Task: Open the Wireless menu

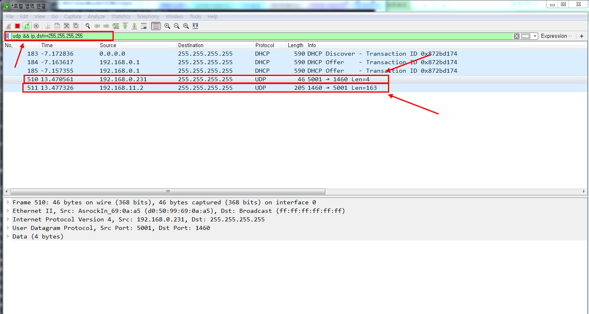Action: coord(174,17)
